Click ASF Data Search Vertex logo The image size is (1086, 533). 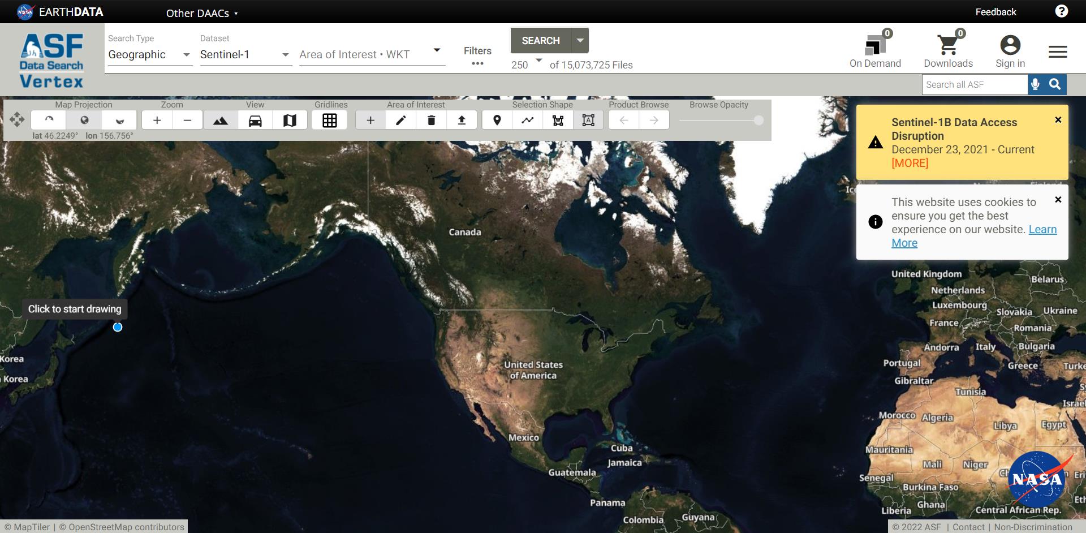52,61
